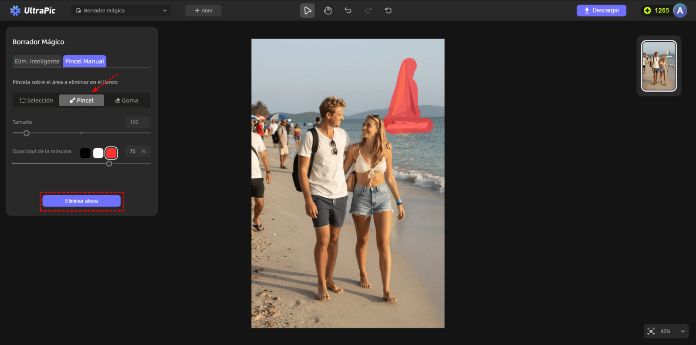Activate the hand pan tool
Screen dimensions: 696x345
pyautogui.click(x=328, y=10)
